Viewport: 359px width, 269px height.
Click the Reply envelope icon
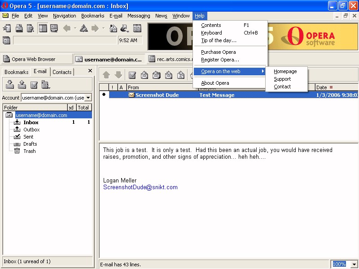(x=144, y=75)
